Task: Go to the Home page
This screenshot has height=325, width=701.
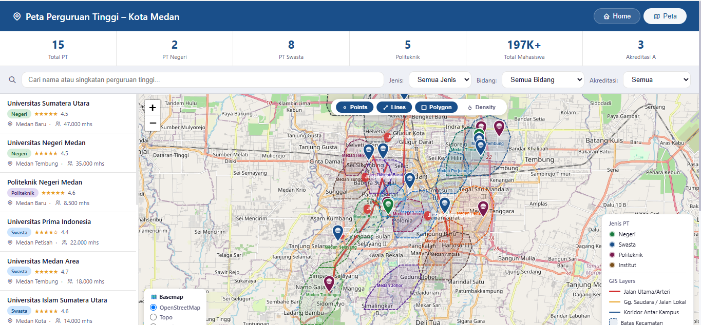Action: pyautogui.click(x=617, y=16)
